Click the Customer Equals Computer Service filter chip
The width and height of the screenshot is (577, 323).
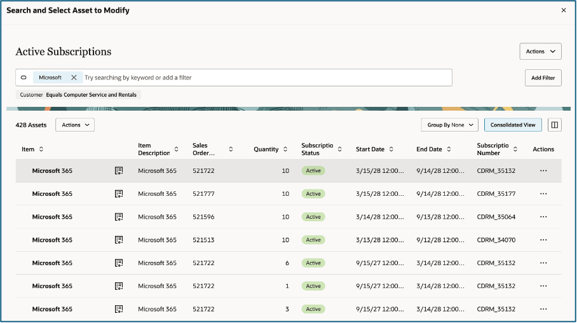point(78,95)
